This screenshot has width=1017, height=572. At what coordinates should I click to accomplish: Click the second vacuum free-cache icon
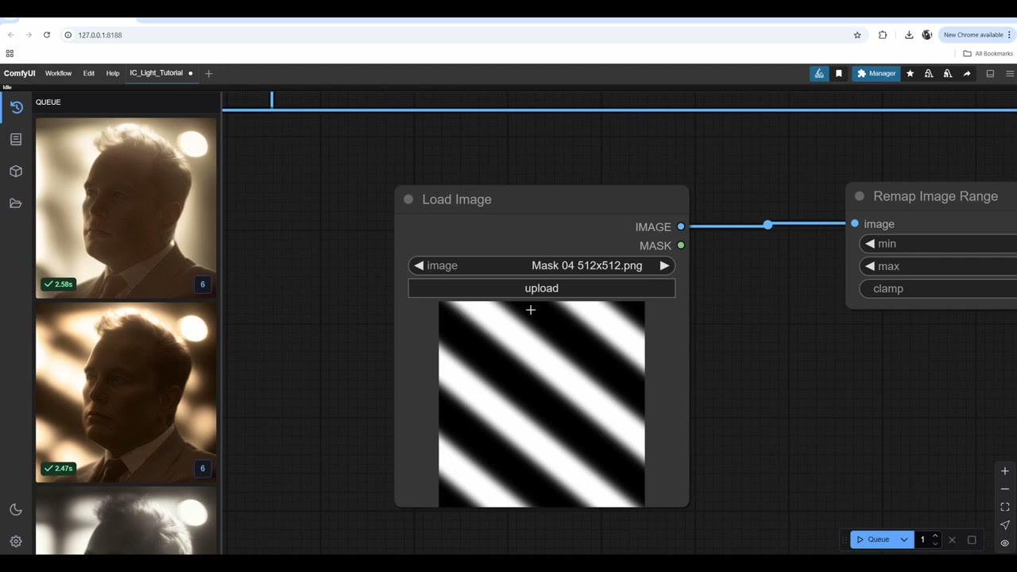coord(948,73)
